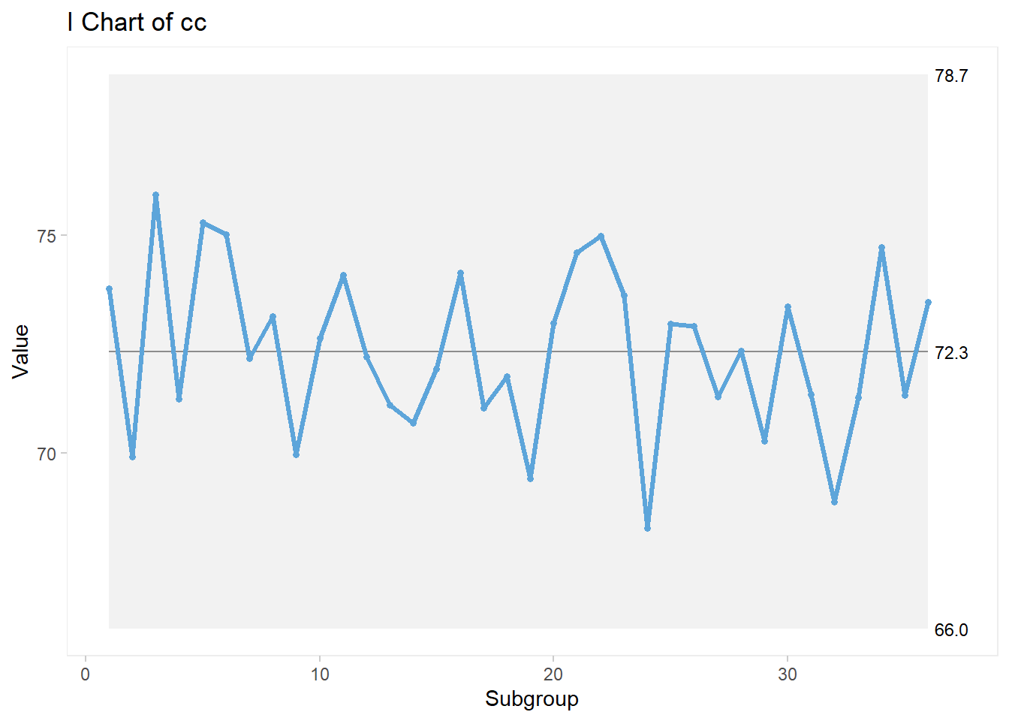This screenshot has height=721, width=1009.
Task: Click the chart title "I Chart of cc"
Action: pos(137,23)
